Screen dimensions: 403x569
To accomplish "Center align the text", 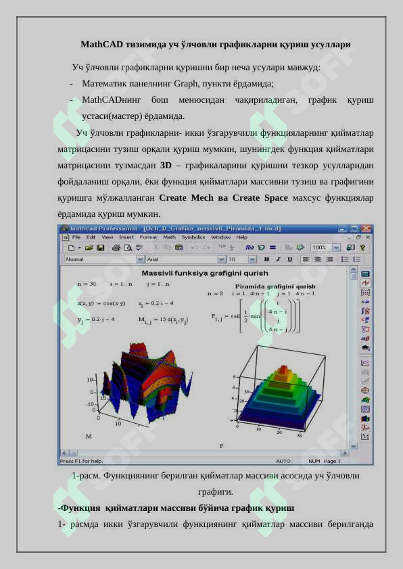I will [x=318, y=259].
